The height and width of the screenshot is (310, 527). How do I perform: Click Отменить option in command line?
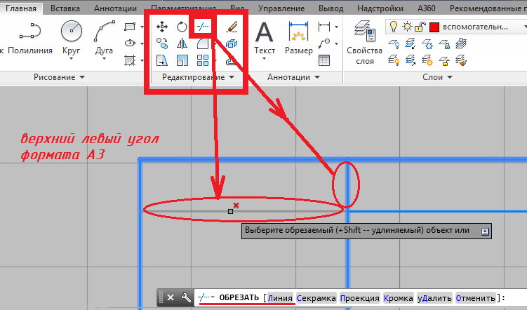pos(476,298)
